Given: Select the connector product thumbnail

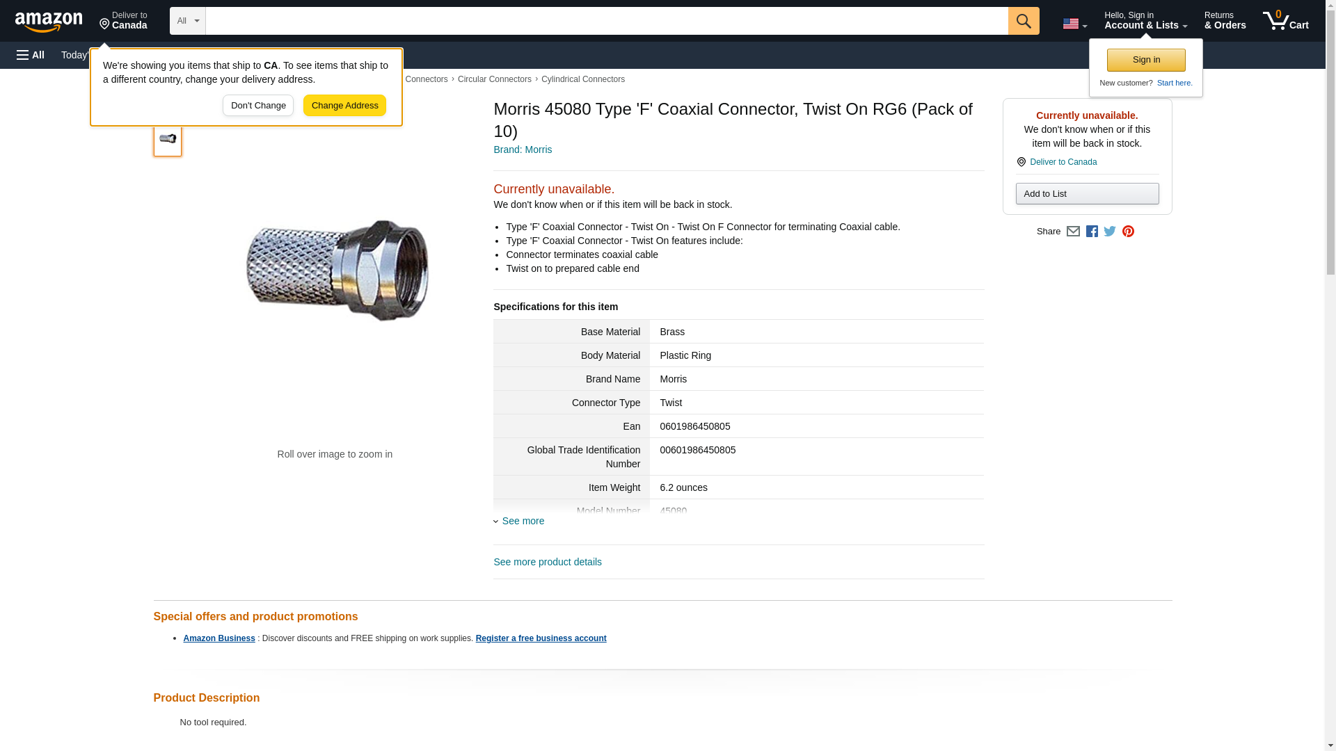Looking at the screenshot, I should [x=168, y=139].
